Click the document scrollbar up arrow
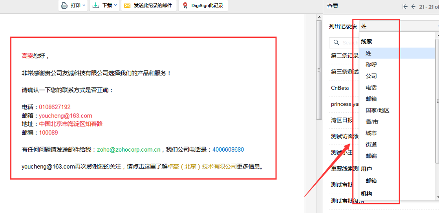439x213 pixels. [319, 17]
